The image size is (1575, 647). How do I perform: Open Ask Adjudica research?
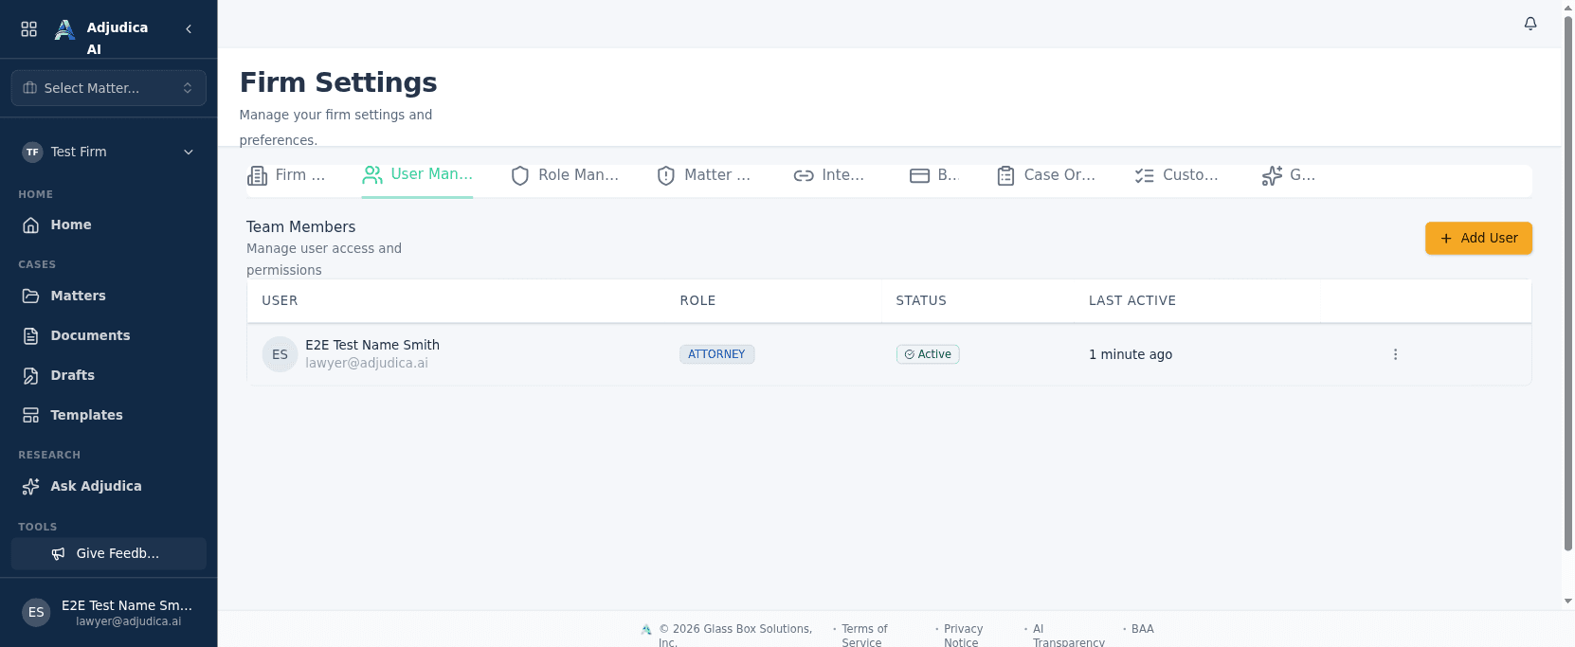click(x=109, y=486)
